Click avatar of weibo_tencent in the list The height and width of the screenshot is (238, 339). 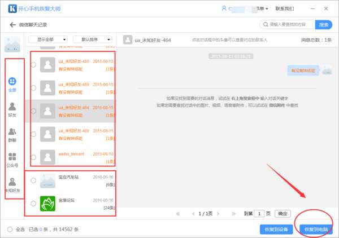(47, 157)
